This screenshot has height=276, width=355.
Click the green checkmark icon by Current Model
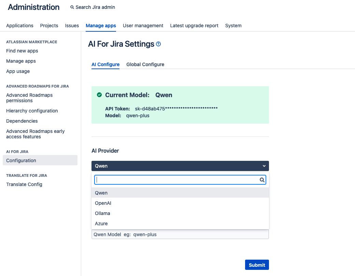click(99, 95)
